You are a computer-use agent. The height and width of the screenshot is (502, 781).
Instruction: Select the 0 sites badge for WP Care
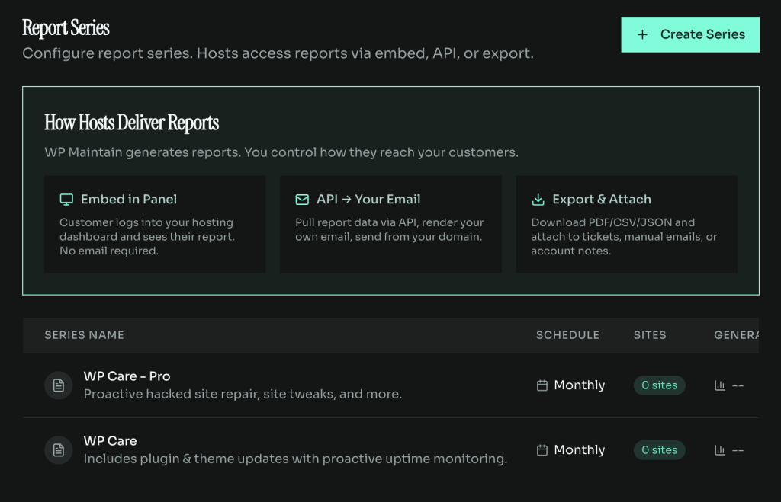point(659,450)
